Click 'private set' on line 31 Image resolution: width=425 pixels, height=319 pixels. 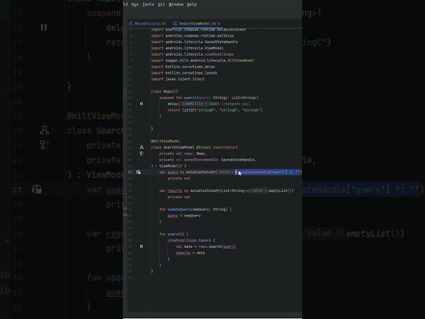point(179,197)
